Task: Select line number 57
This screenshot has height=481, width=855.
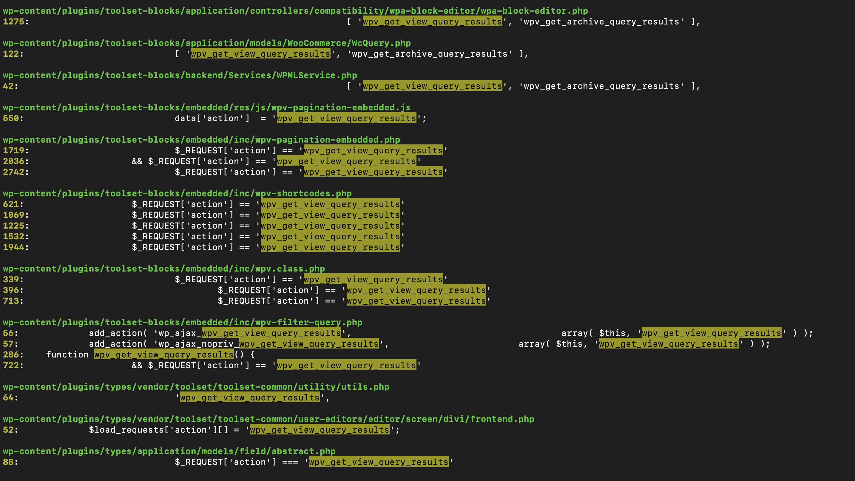Action: click(8, 344)
